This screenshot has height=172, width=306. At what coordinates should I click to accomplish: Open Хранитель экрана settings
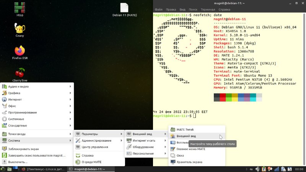pos(197,162)
